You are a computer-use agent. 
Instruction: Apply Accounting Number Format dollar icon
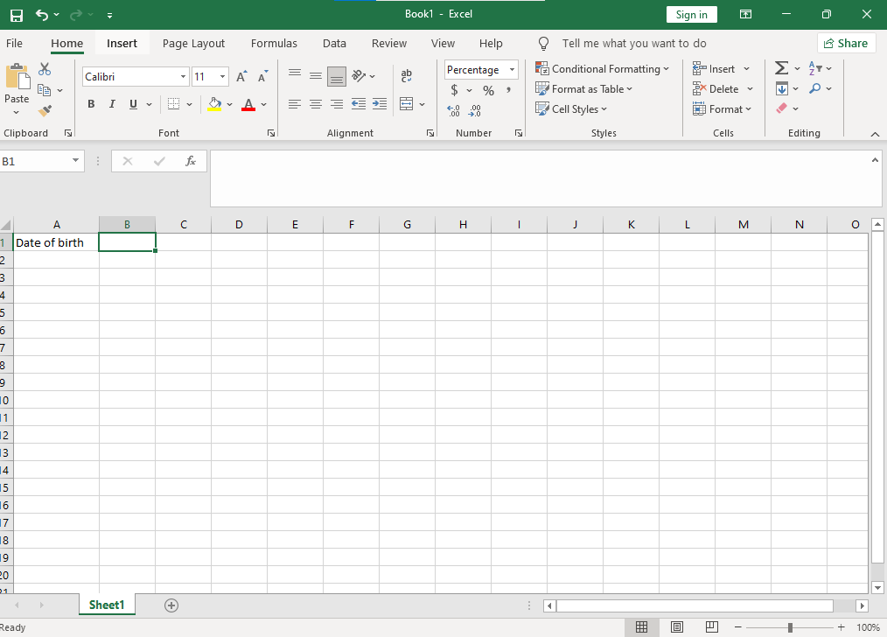[454, 90]
